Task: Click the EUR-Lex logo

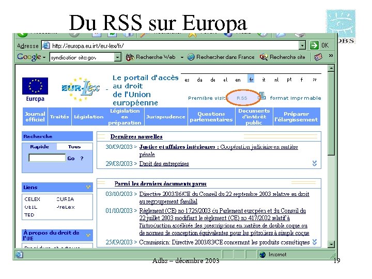Action: (x=81, y=90)
